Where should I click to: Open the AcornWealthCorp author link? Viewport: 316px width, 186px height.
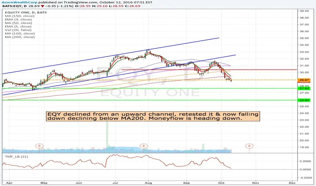(20, 2)
